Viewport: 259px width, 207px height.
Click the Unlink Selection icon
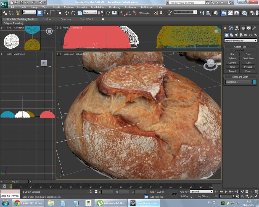tap(11, 13)
